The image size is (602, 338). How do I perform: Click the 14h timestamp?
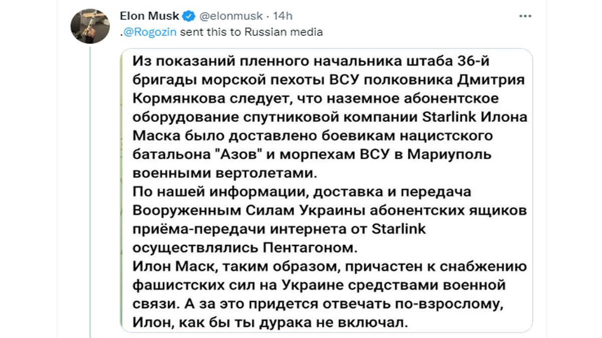coord(283,15)
